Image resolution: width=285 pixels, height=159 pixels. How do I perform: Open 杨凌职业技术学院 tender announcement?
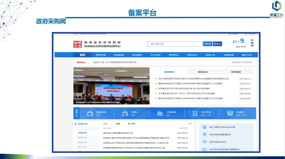[x=136, y=143]
